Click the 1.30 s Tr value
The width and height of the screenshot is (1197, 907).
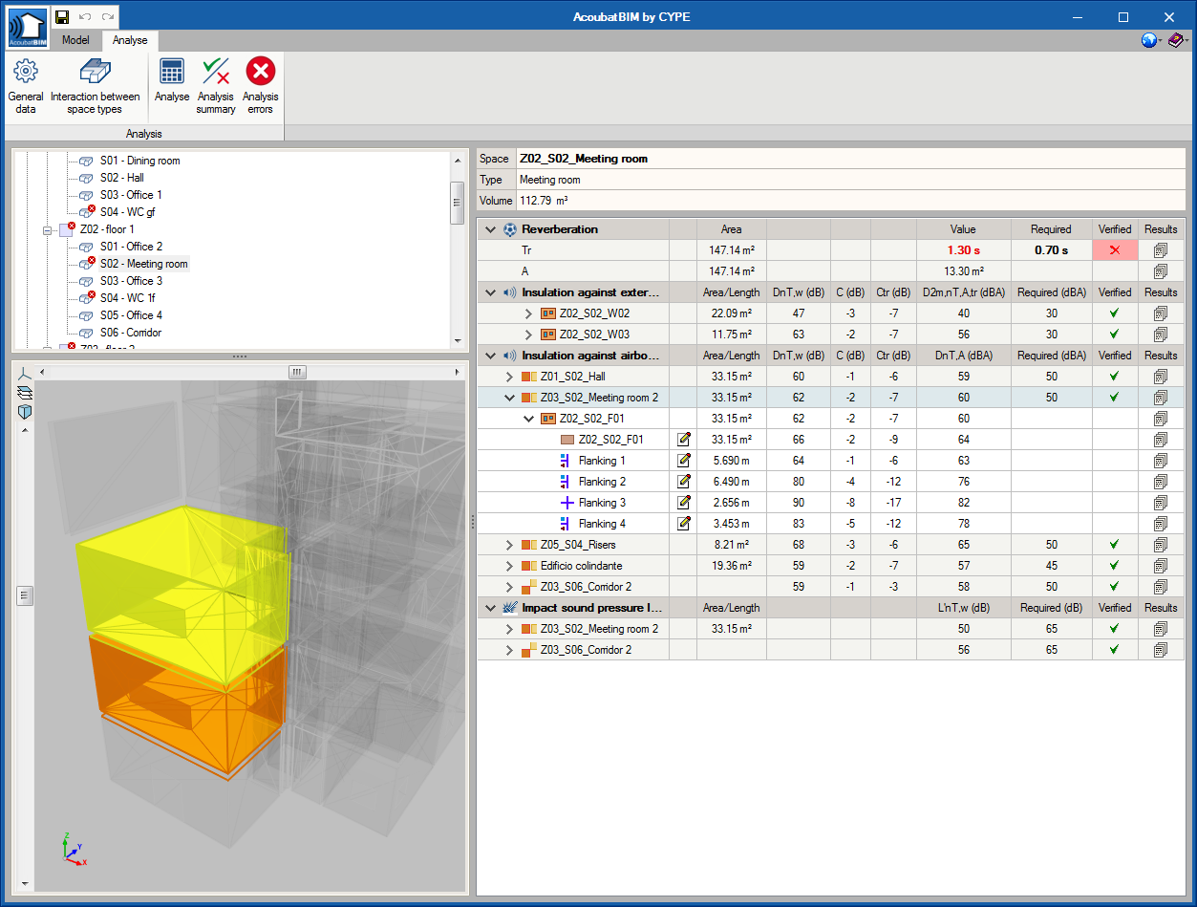(x=963, y=250)
